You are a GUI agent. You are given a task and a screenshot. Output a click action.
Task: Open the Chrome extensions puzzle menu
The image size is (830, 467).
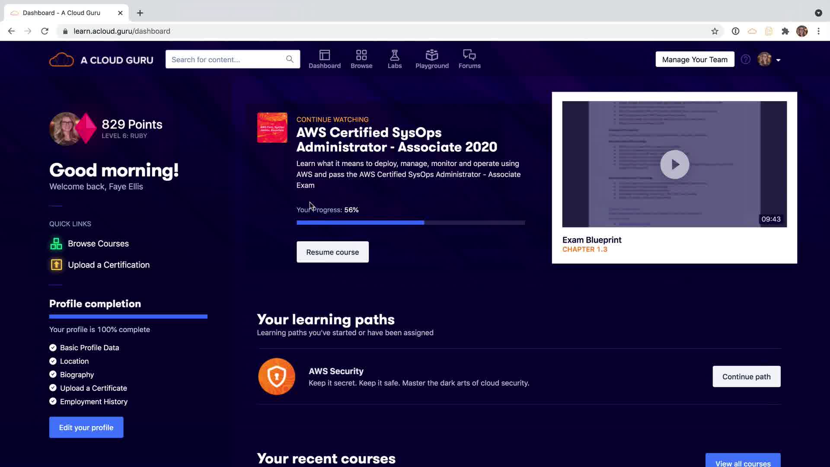[785, 31]
